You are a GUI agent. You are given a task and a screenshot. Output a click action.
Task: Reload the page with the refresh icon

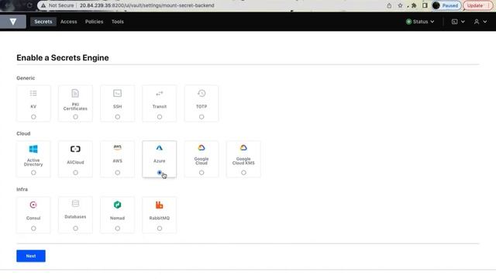click(x=29, y=5)
